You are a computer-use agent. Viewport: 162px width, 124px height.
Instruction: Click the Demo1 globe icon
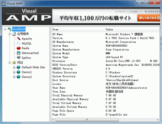coord(18,72)
